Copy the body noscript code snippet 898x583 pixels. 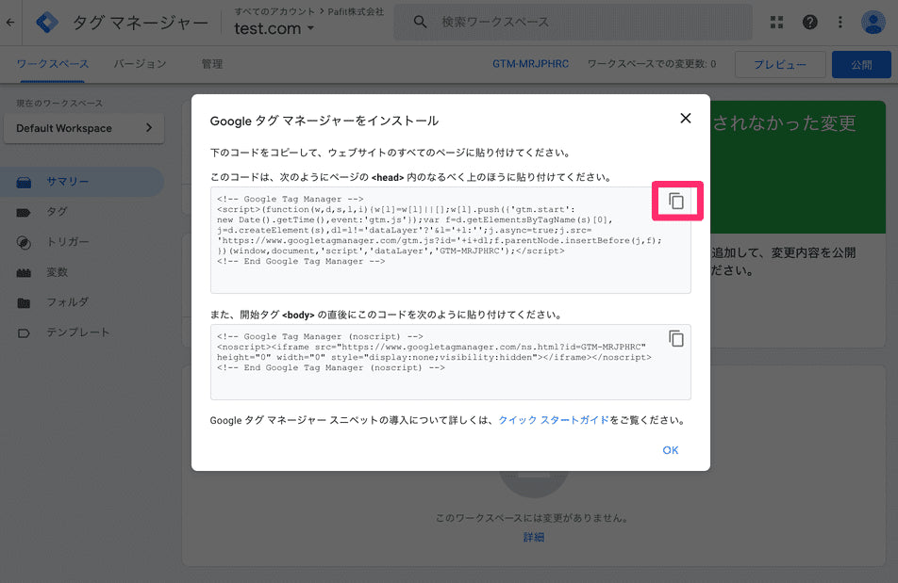[675, 339]
